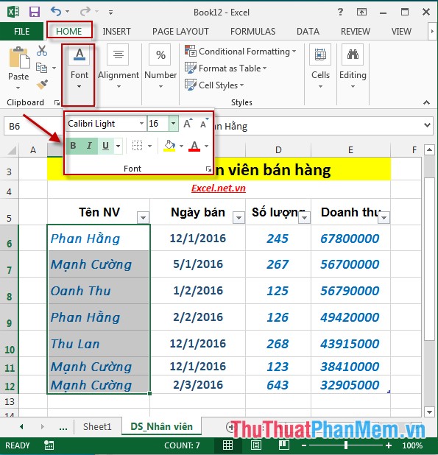
Task: Open the Tên NV filter dropdown
Action: [x=144, y=217]
